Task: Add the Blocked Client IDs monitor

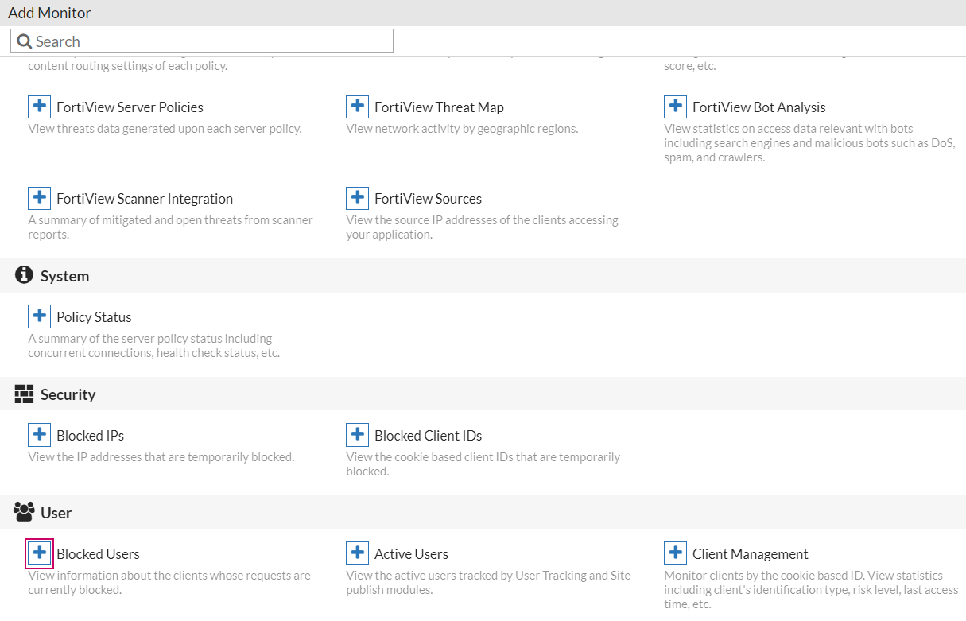Action: 357,435
